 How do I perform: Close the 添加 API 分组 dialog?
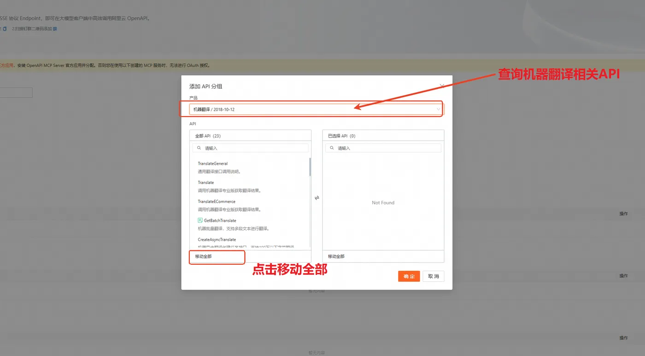pyautogui.click(x=442, y=86)
